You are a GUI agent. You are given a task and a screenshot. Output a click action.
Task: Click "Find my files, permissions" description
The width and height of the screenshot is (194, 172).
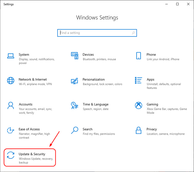[x=99, y=134]
